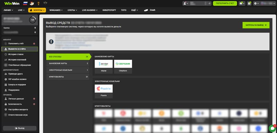Choose the Сбербанк payment method
277x133 pixels.
click(x=123, y=66)
